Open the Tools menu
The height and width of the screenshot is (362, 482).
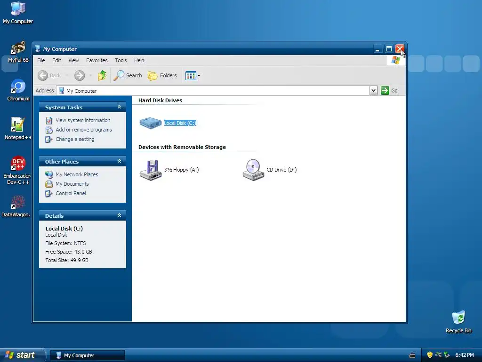[x=121, y=60]
